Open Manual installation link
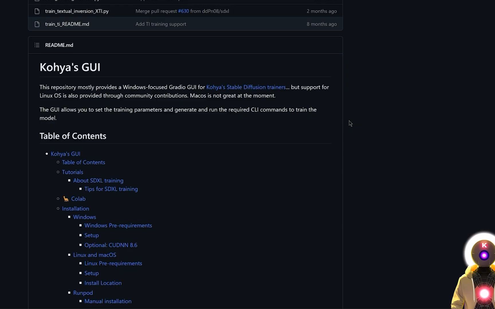Screen dimensions: 495x309 [108, 301]
